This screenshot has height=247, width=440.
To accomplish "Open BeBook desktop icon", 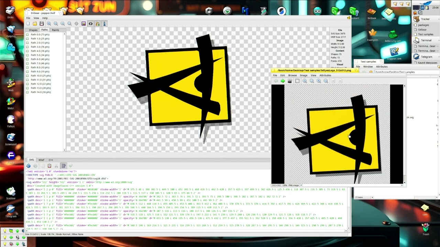I will [x=372, y=14].
